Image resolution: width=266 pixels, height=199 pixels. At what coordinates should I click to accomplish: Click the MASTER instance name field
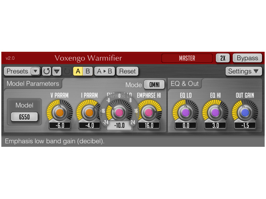coord(187,58)
